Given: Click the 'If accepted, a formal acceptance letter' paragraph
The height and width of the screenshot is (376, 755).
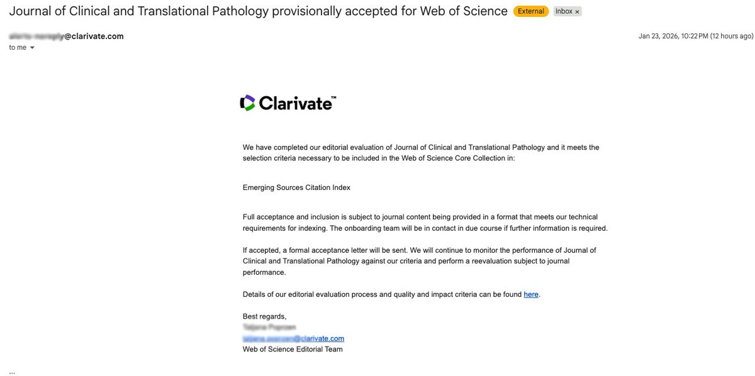Looking at the screenshot, I should (419, 262).
